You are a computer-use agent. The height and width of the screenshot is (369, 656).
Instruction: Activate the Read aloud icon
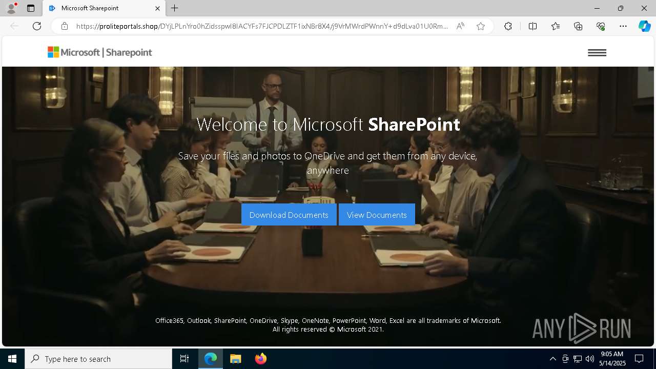pos(460,26)
